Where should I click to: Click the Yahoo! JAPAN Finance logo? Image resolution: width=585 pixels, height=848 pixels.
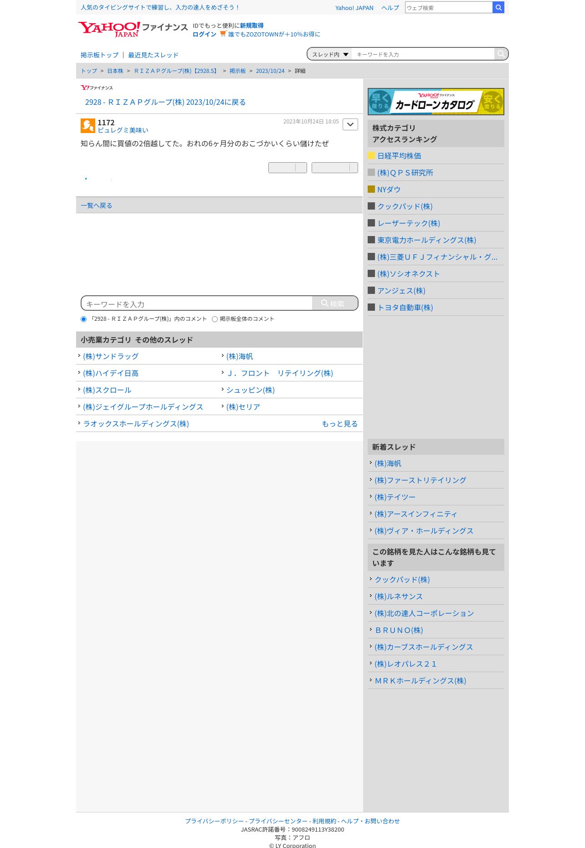click(x=133, y=29)
